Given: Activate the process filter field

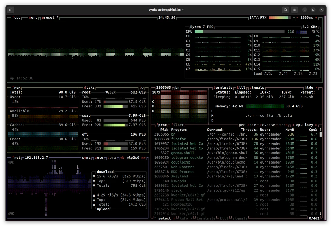Looking at the screenshot, I should [x=177, y=125].
